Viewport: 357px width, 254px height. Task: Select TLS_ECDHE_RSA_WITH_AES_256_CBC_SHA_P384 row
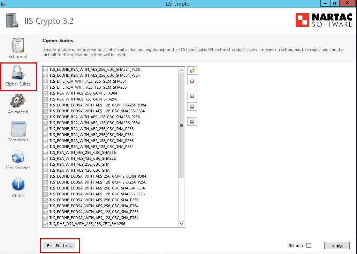coord(111,135)
